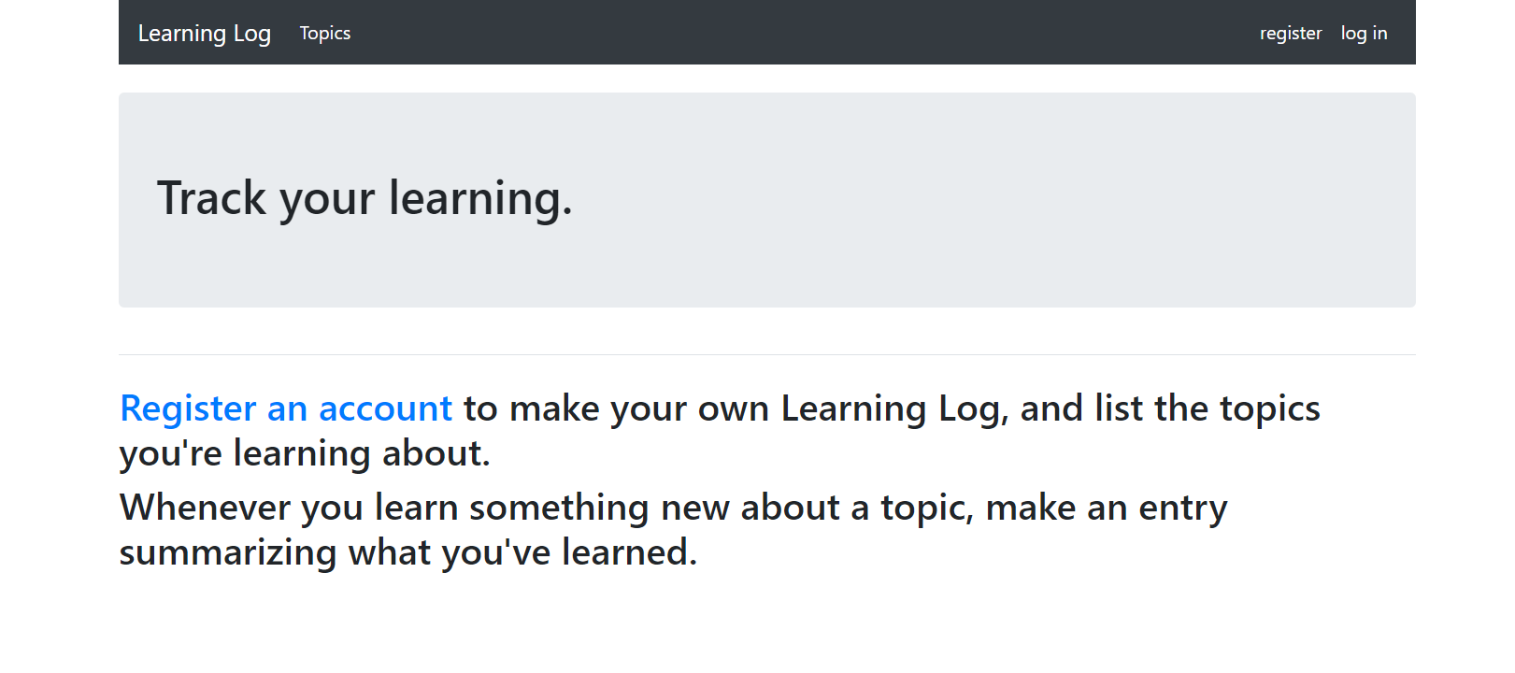Click log in at top right corner
1515x673 pixels.
click(x=1364, y=33)
